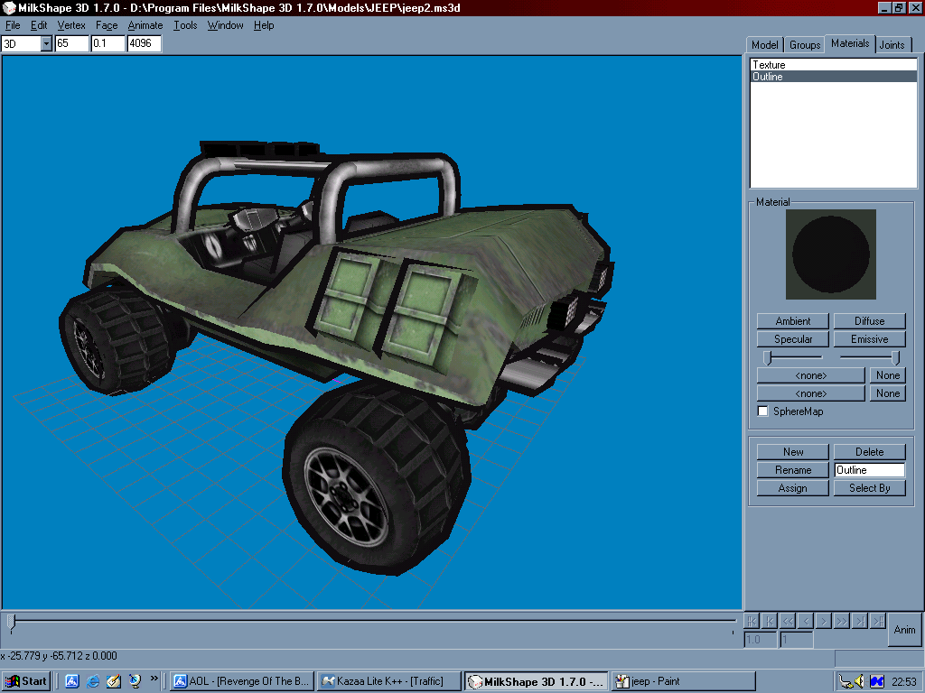Click the animation timeline slider handle
Viewport: 925px width, 693px height.
tap(11, 622)
